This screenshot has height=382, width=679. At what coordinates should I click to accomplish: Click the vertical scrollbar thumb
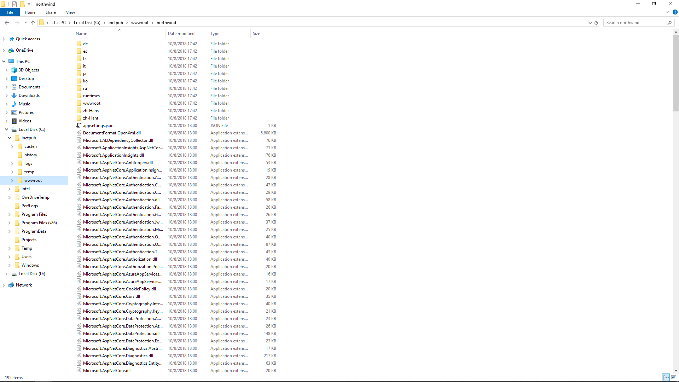coord(676,73)
